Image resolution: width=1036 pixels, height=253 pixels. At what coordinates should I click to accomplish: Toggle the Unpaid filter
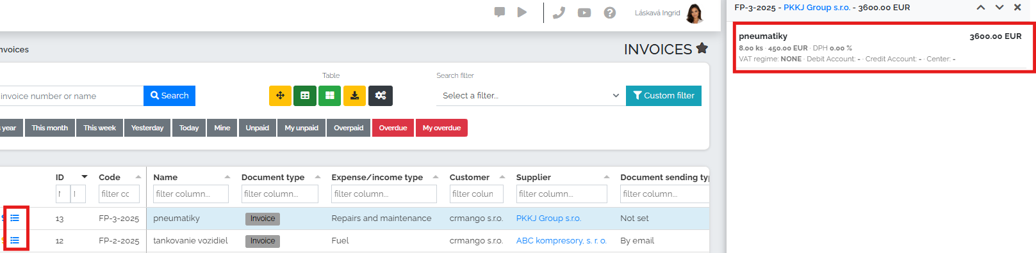pos(258,128)
